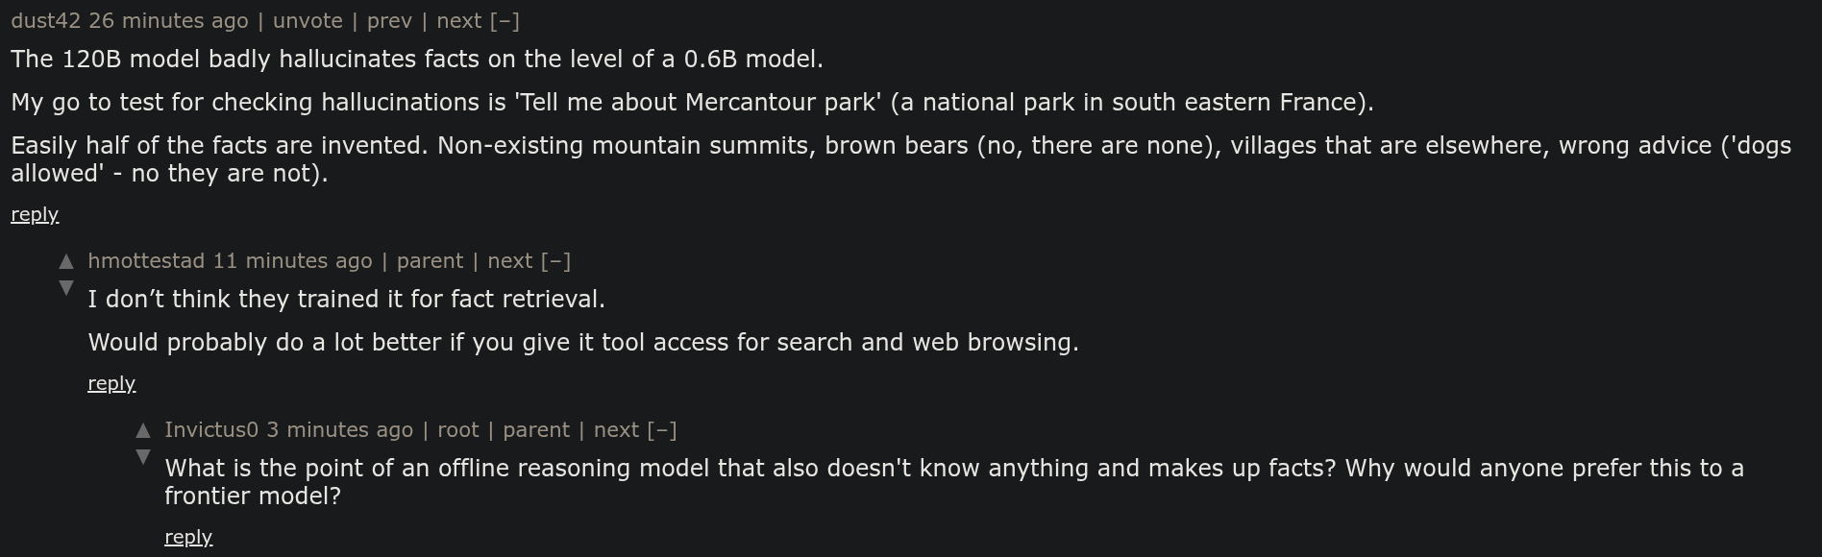Downvote hmottestad's comment
Image resolution: width=1822 pixels, height=557 pixels.
(x=66, y=287)
